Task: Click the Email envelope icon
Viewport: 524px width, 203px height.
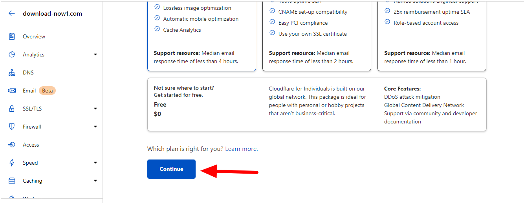Action: tap(12, 91)
